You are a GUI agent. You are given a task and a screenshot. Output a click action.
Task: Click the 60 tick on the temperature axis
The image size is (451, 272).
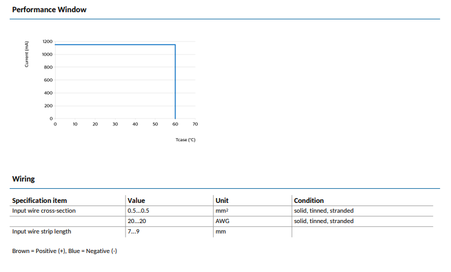(175, 124)
